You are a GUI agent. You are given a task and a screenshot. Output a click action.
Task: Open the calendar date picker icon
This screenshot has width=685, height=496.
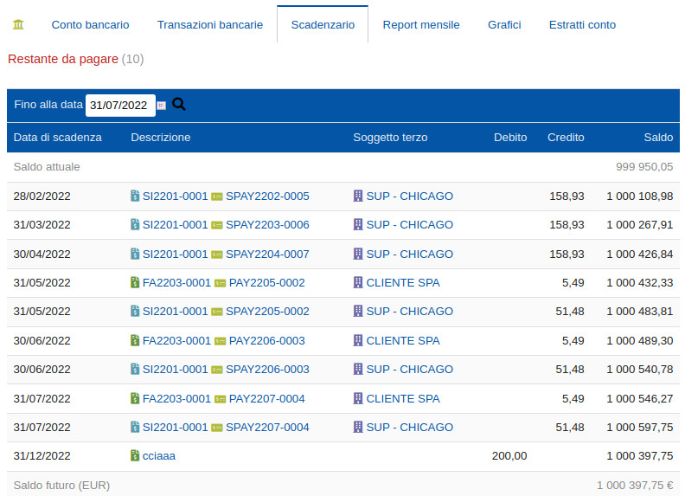click(162, 106)
